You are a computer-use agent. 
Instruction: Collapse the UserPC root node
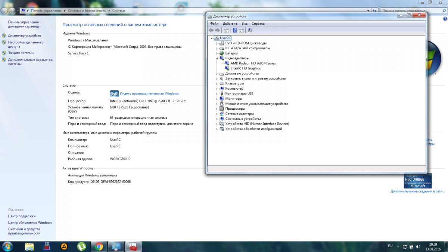click(211, 38)
